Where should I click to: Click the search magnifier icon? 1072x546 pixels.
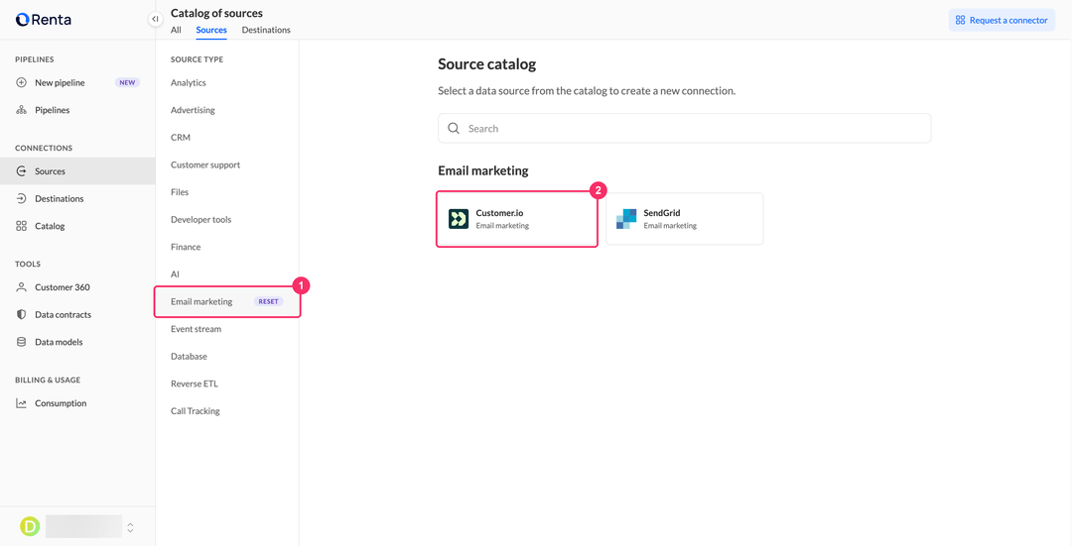(454, 128)
